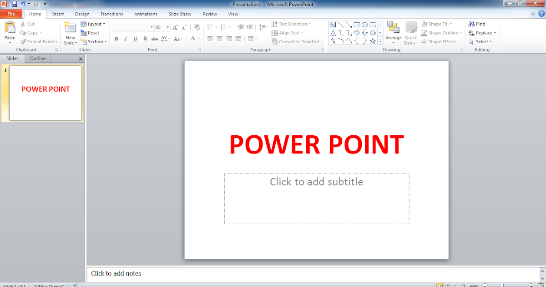
Task: Select the straight Line shape
Action: (340, 25)
